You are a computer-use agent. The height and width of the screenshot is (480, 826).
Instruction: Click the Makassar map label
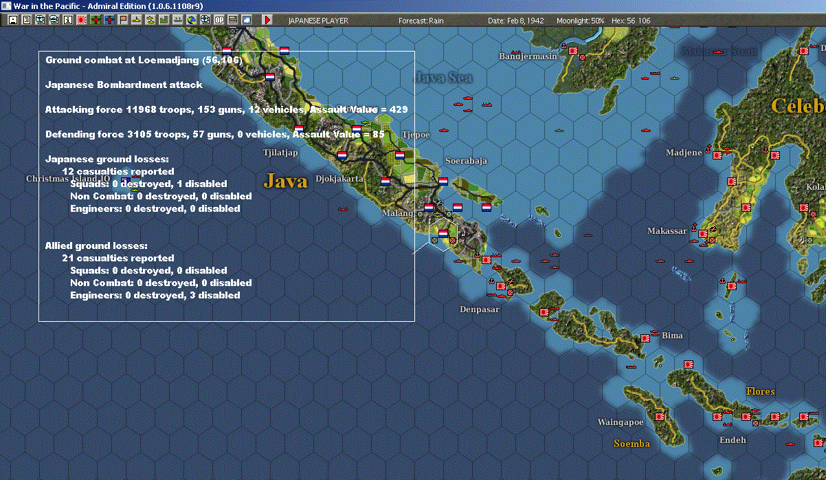(667, 231)
